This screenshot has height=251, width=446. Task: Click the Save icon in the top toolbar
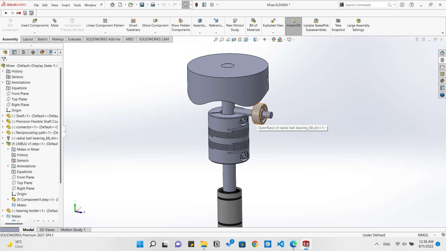pyautogui.click(x=142, y=5)
